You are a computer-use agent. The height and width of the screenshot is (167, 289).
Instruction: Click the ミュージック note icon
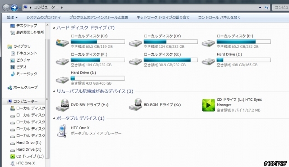[x=13, y=74]
